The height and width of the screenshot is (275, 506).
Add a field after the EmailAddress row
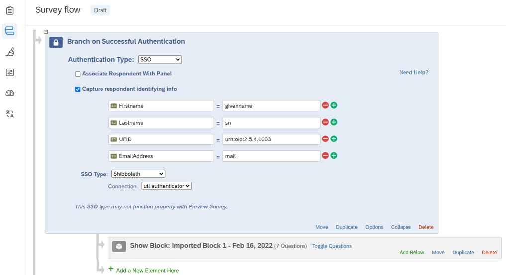click(334, 155)
